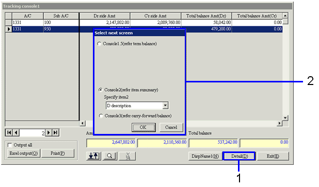This screenshot has width=319, height=187.
Task: Click OK in Select next screen dialog
Action: point(143,127)
